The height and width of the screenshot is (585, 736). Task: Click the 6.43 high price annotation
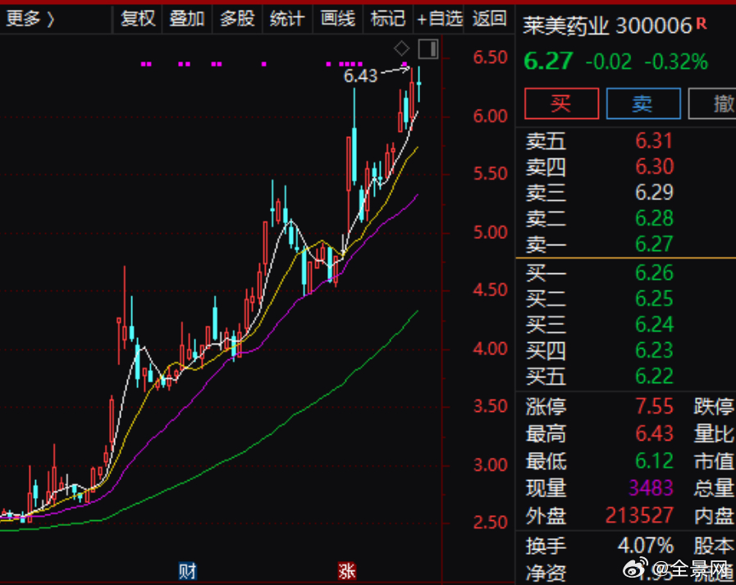pos(360,75)
